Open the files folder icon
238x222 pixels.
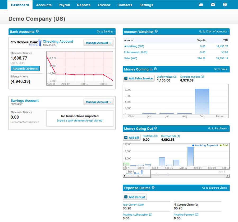click(x=201, y=5)
